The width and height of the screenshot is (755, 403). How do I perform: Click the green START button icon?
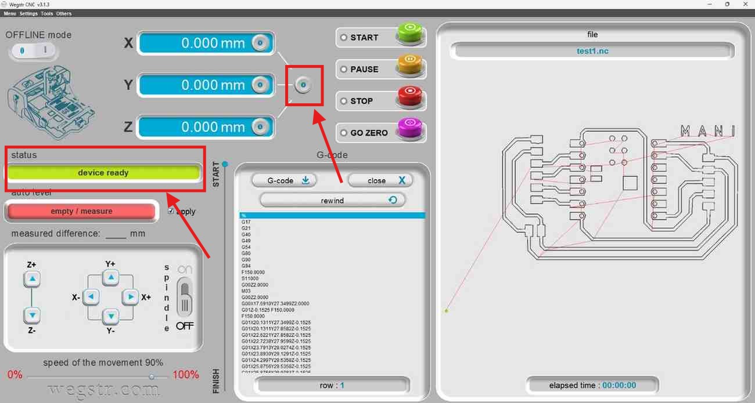click(411, 35)
